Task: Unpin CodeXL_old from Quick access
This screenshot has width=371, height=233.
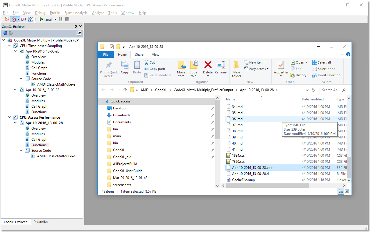Action: coord(212,157)
